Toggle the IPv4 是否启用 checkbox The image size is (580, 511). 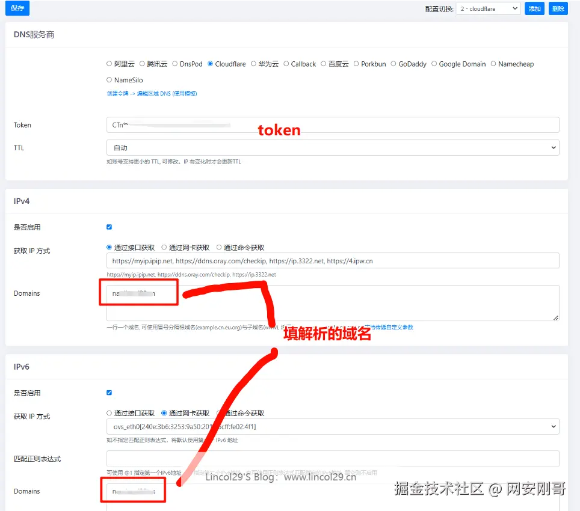109,227
